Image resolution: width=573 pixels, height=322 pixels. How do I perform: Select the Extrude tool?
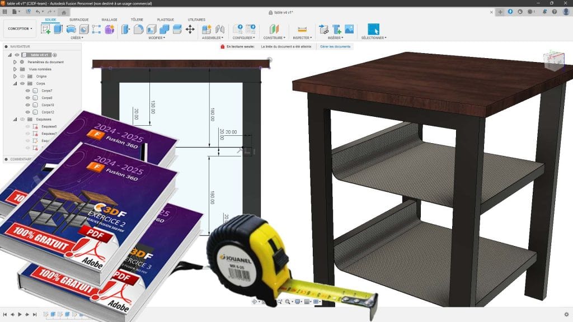(x=58, y=29)
